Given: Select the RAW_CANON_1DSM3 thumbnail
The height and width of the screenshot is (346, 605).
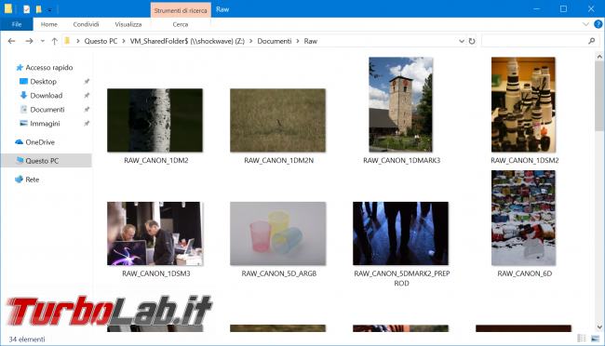Looking at the screenshot, I should pyautogui.click(x=155, y=233).
